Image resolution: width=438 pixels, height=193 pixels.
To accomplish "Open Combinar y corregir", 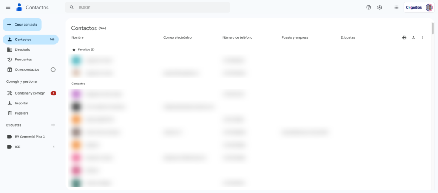I will click(30, 93).
